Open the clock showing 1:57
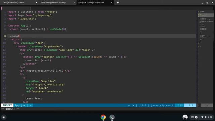This screenshot has width=215, height=121. coord(210,117)
